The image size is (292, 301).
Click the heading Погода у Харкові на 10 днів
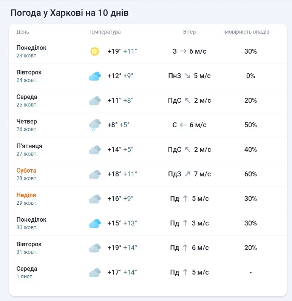tap(70, 13)
